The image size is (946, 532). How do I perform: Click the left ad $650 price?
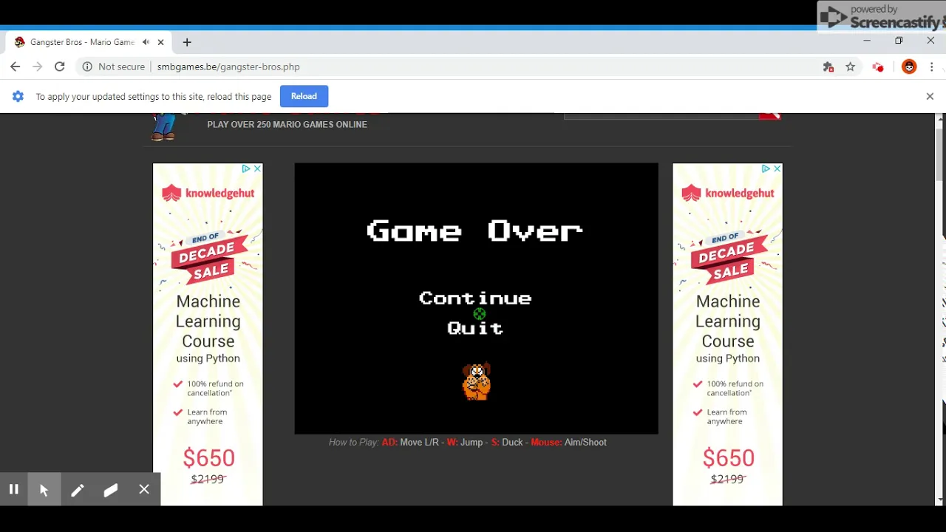click(x=209, y=458)
